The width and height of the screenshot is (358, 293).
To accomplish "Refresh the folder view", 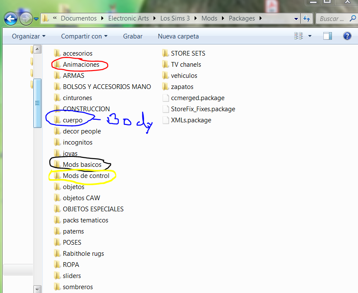I will (307, 18).
